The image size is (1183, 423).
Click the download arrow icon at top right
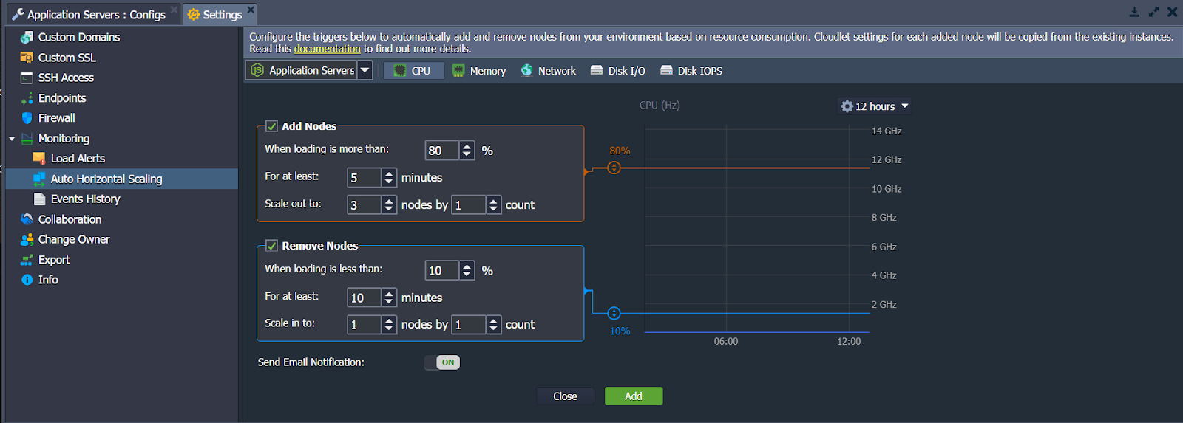click(x=1134, y=12)
